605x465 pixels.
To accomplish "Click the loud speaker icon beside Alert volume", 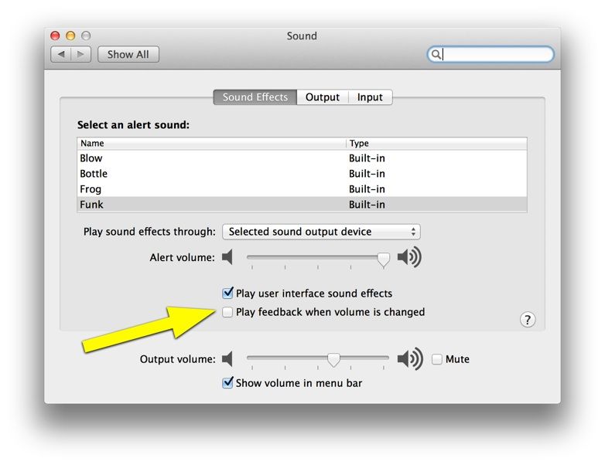I will [409, 257].
